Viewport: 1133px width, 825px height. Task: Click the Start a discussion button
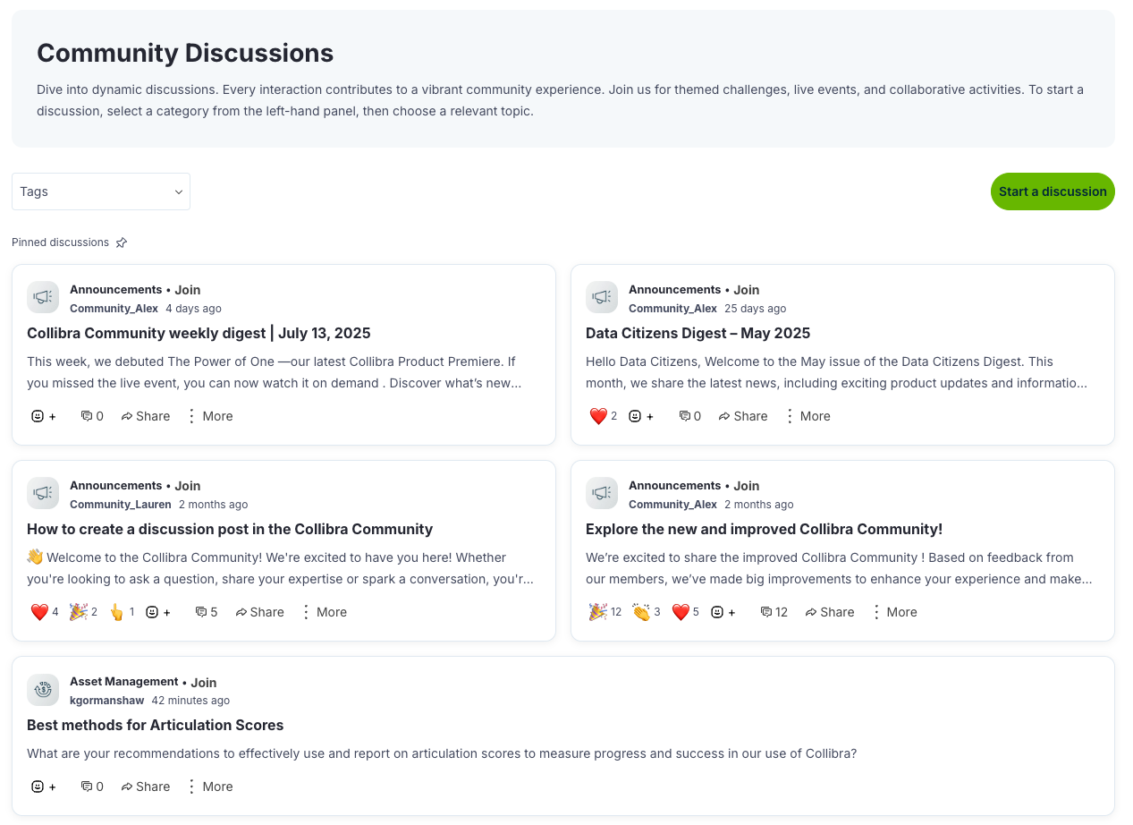pyautogui.click(x=1052, y=191)
